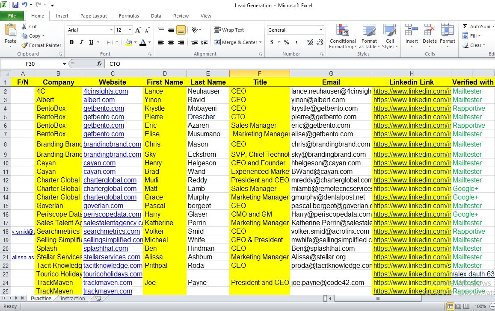Click the Insert Worksheet tab icon
This screenshot has height=311, width=495.
click(x=98, y=298)
